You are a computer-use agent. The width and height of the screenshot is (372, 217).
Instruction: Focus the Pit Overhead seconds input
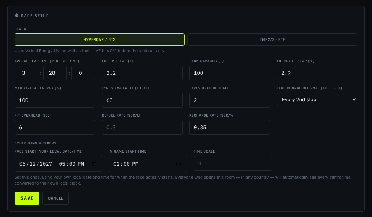click(55, 127)
